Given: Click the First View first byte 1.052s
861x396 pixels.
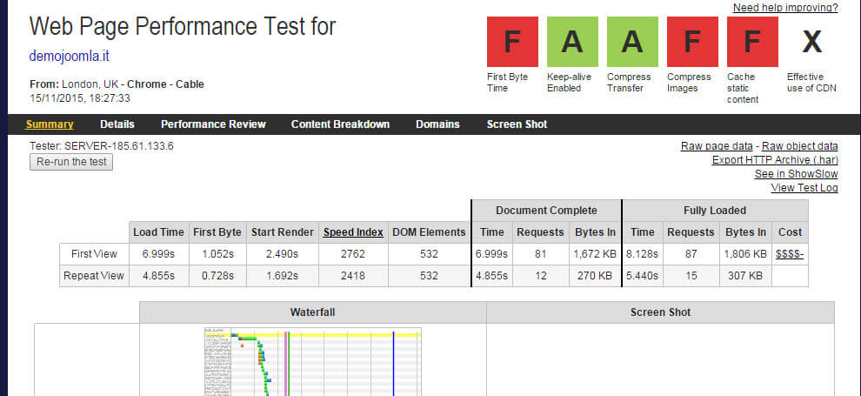Looking at the screenshot, I should click(x=217, y=254).
